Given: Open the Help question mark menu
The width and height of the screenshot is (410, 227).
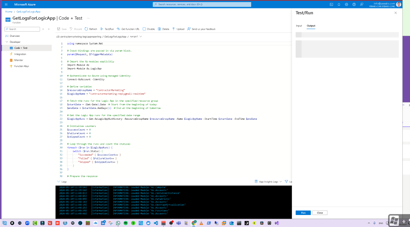Looking at the screenshot, I should (354, 4).
